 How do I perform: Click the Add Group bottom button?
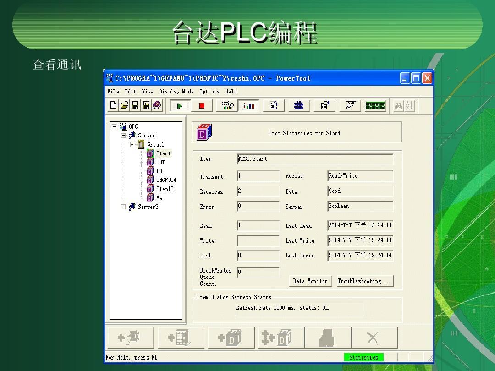181,338
